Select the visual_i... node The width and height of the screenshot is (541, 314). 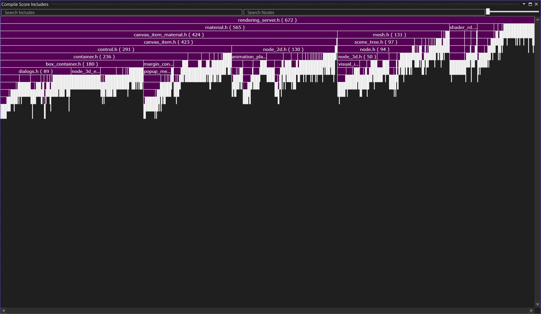[x=349, y=64]
